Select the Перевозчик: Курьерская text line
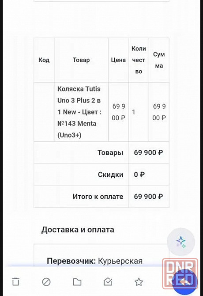This screenshot has width=203, height=296. tap(94, 261)
